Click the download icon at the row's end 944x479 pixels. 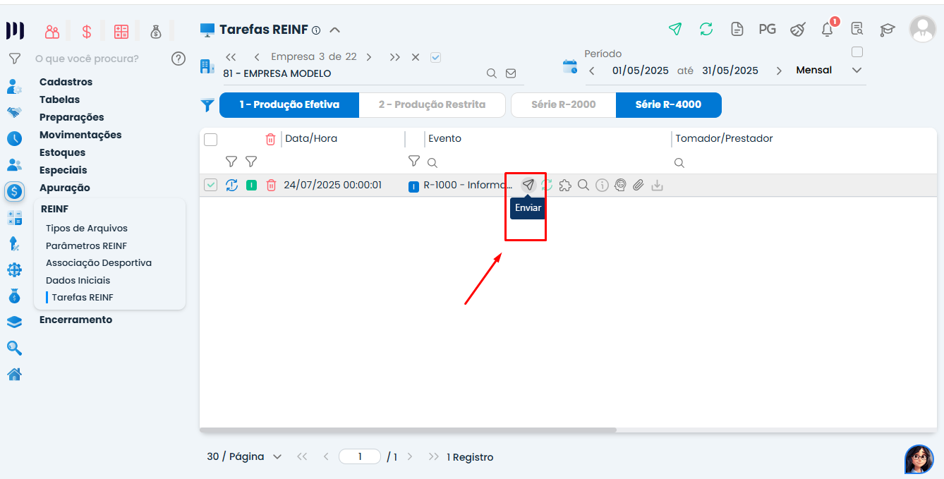[657, 185]
